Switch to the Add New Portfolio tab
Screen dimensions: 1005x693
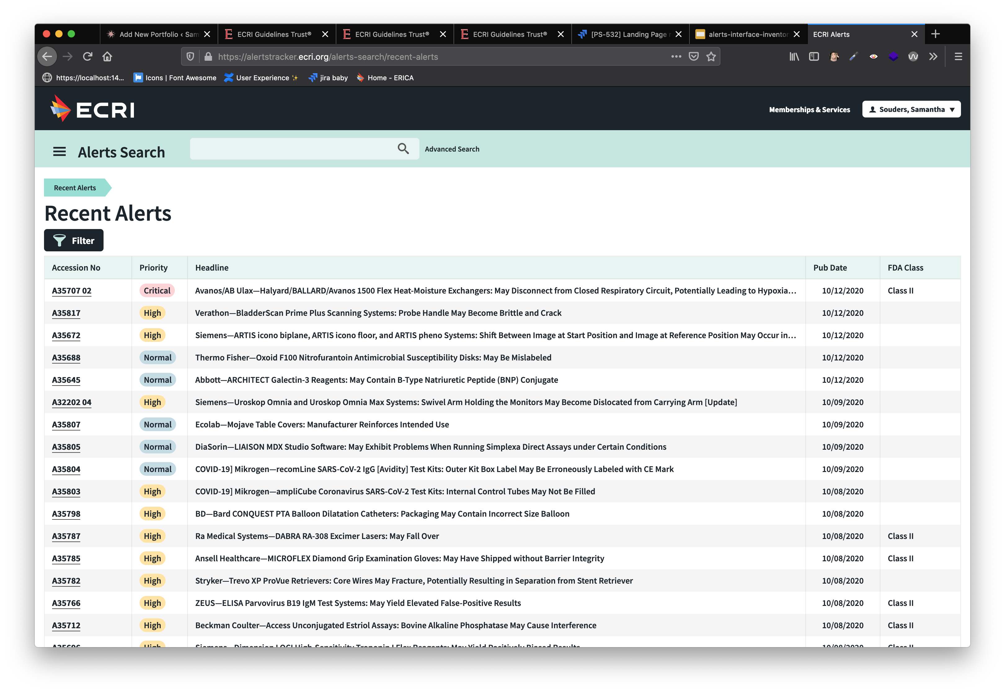[x=158, y=34]
